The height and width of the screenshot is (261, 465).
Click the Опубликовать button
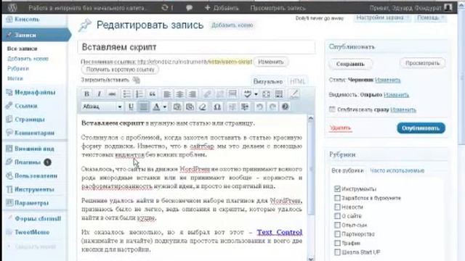pyautogui.click(x=421, y=128)
